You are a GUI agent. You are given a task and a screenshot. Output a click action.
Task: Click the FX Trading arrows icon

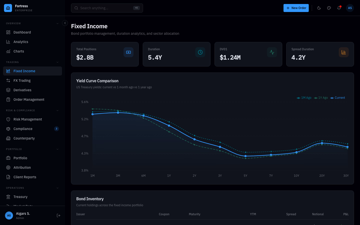8,80
